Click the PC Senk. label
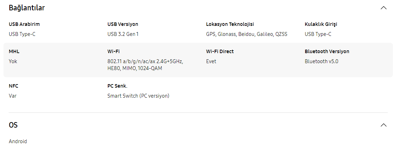 click(117, 86)
